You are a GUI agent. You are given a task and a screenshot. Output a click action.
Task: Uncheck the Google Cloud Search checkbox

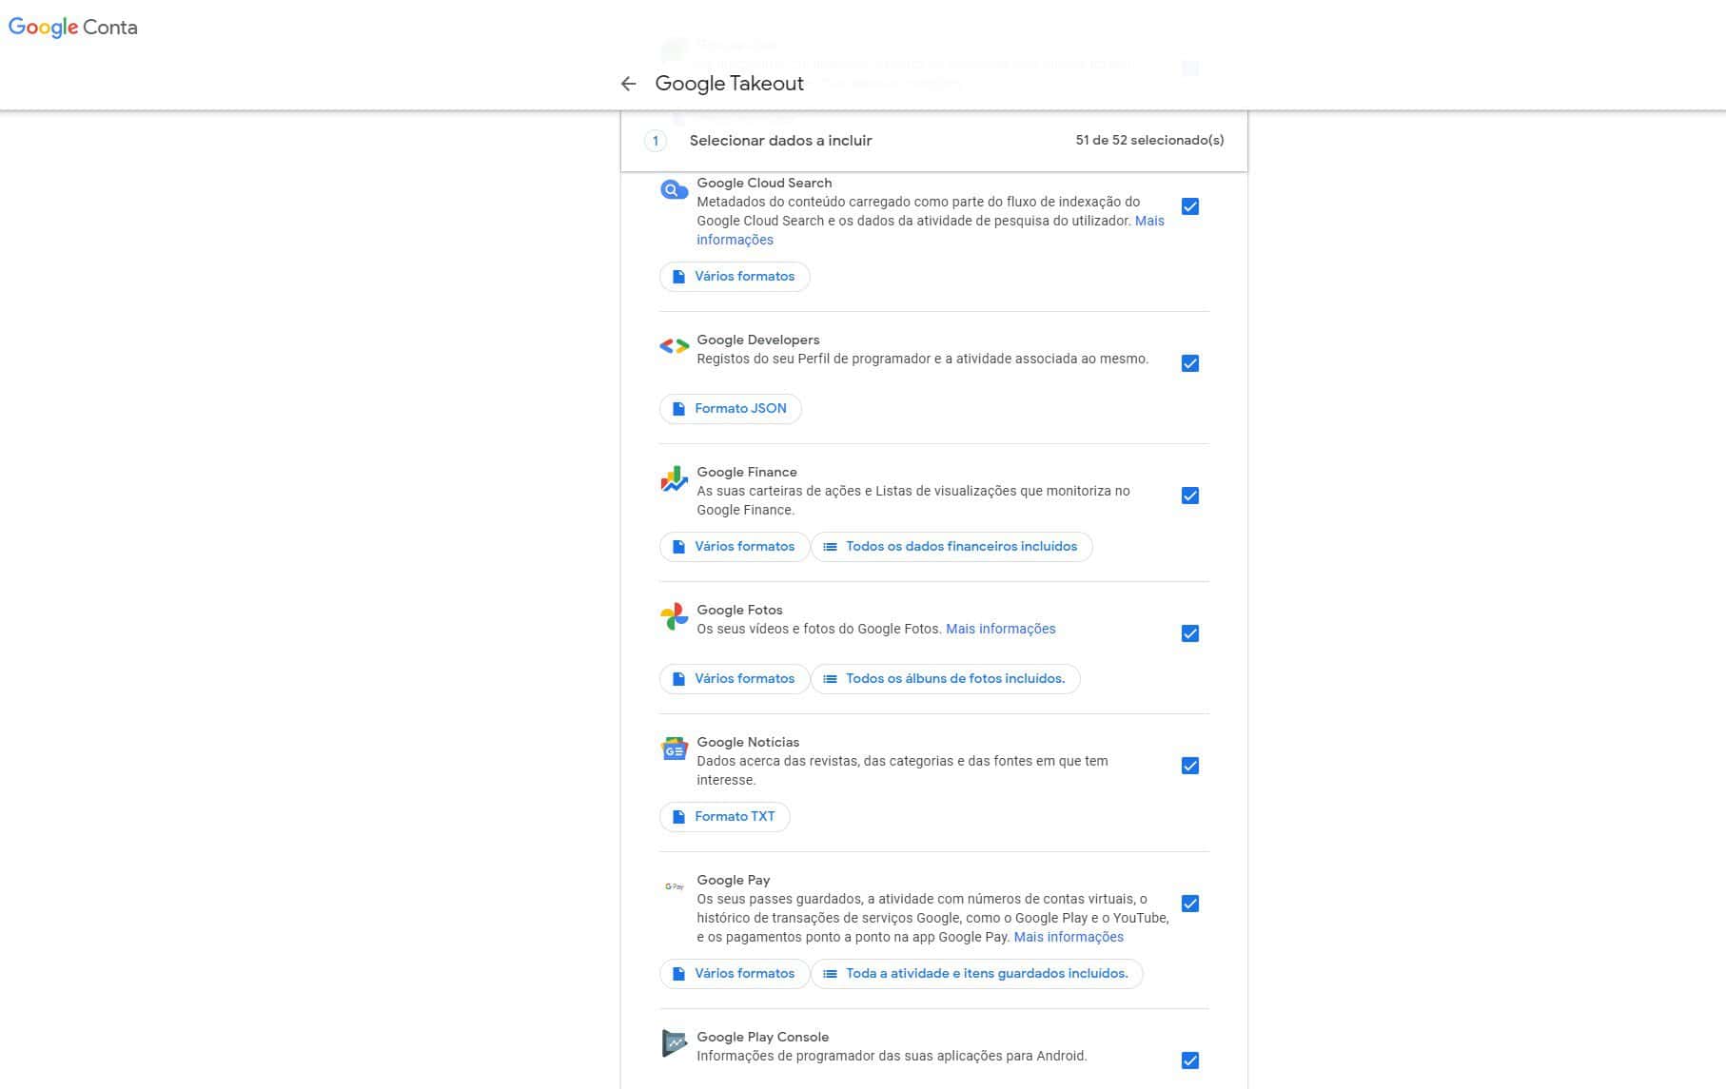click(x=1189, y=206)
